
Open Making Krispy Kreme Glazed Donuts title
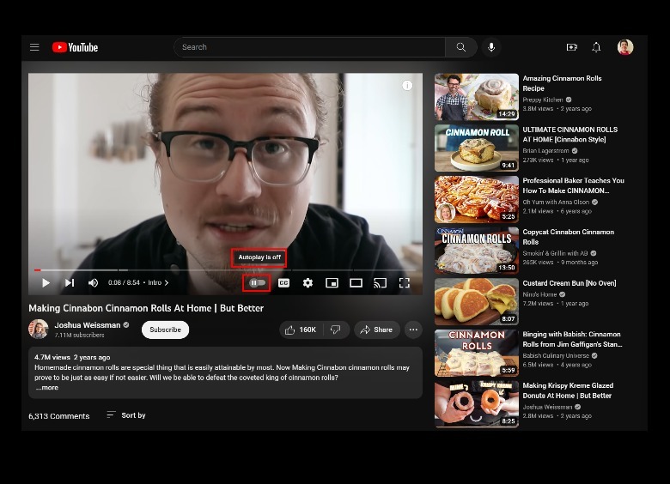(568, 390)
